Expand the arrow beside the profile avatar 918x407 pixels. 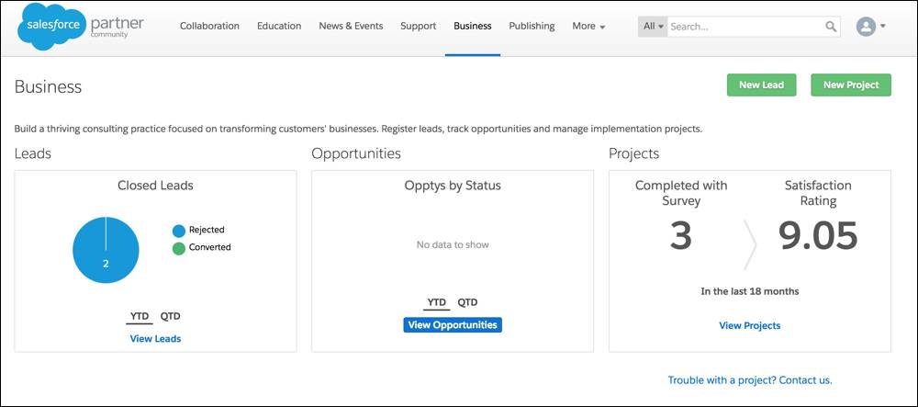(883, 27)
